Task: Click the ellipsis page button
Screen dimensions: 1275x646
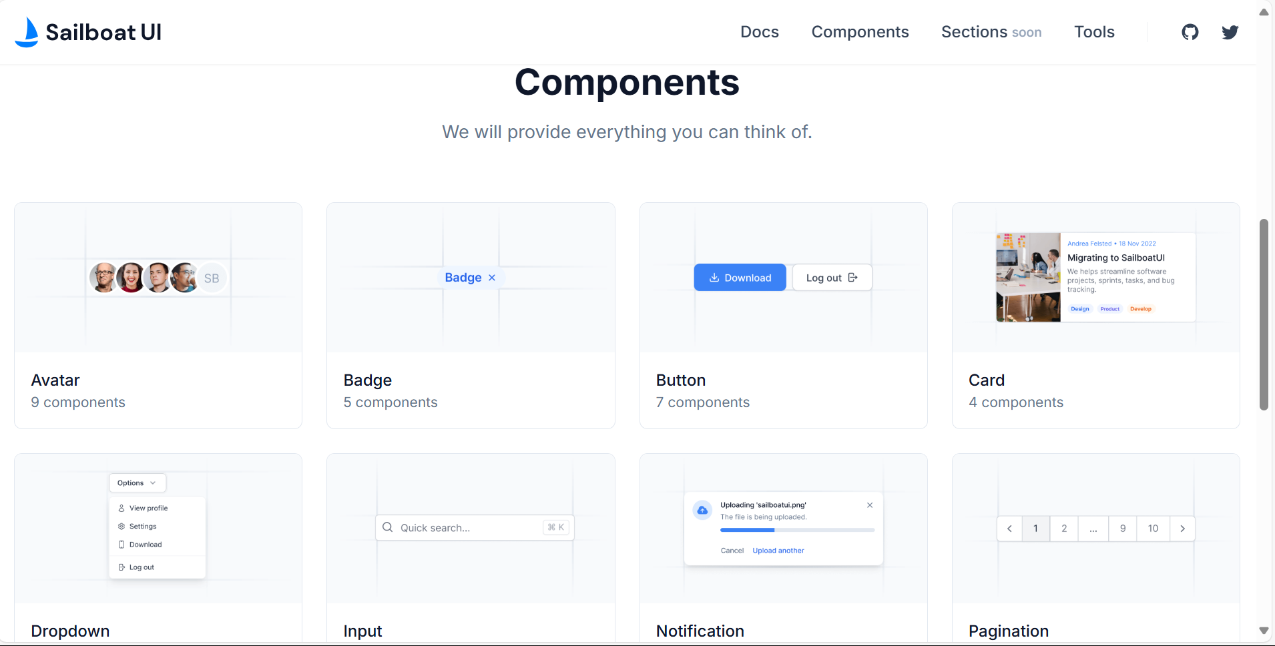Action: [1093, 529]
